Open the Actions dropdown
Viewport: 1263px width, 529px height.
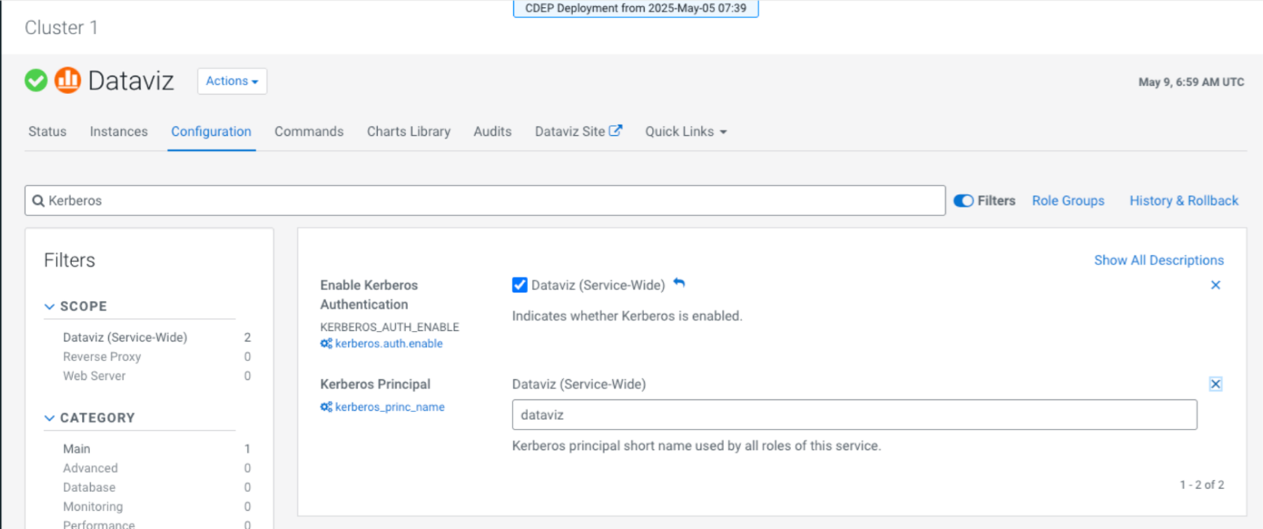tap(231, 81)
